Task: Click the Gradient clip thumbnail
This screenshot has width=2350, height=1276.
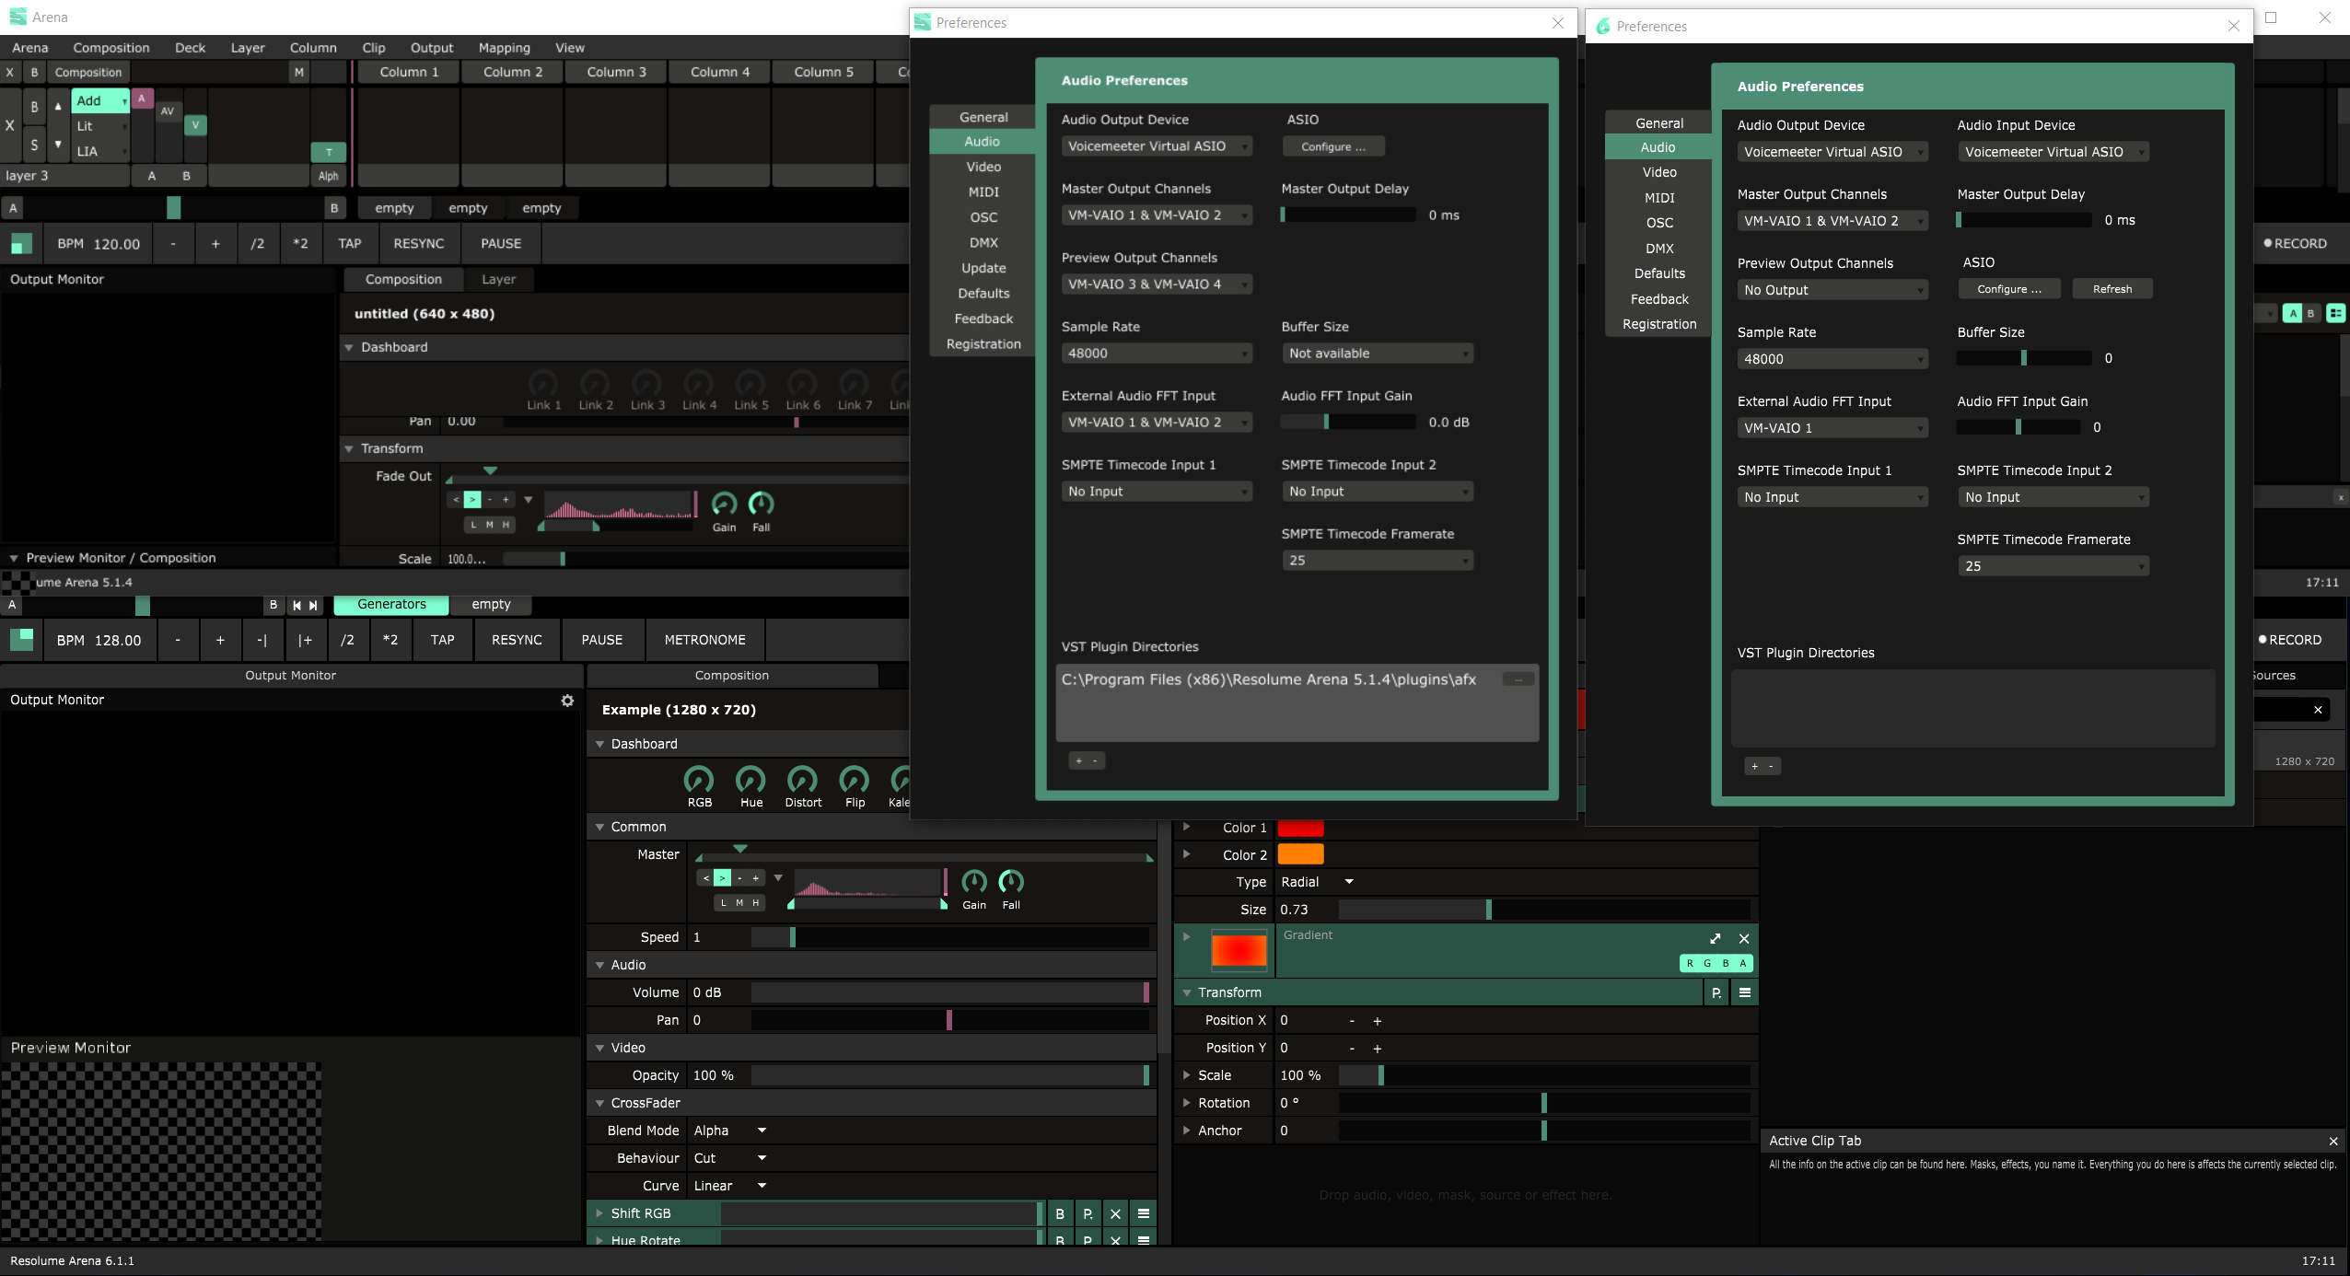Action: [1238, 951]
